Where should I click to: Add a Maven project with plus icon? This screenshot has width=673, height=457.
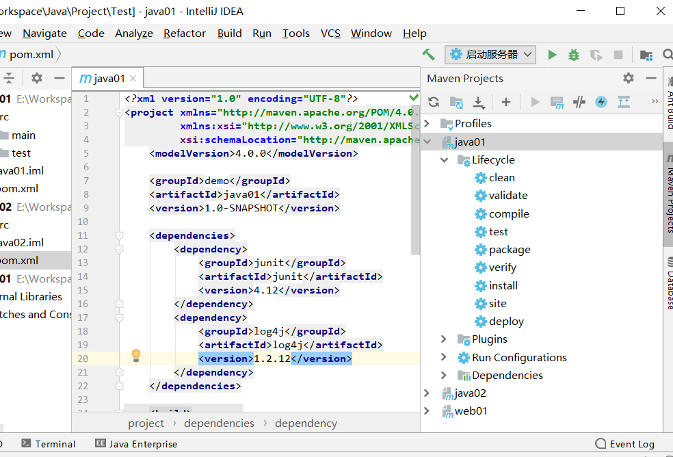506,102
